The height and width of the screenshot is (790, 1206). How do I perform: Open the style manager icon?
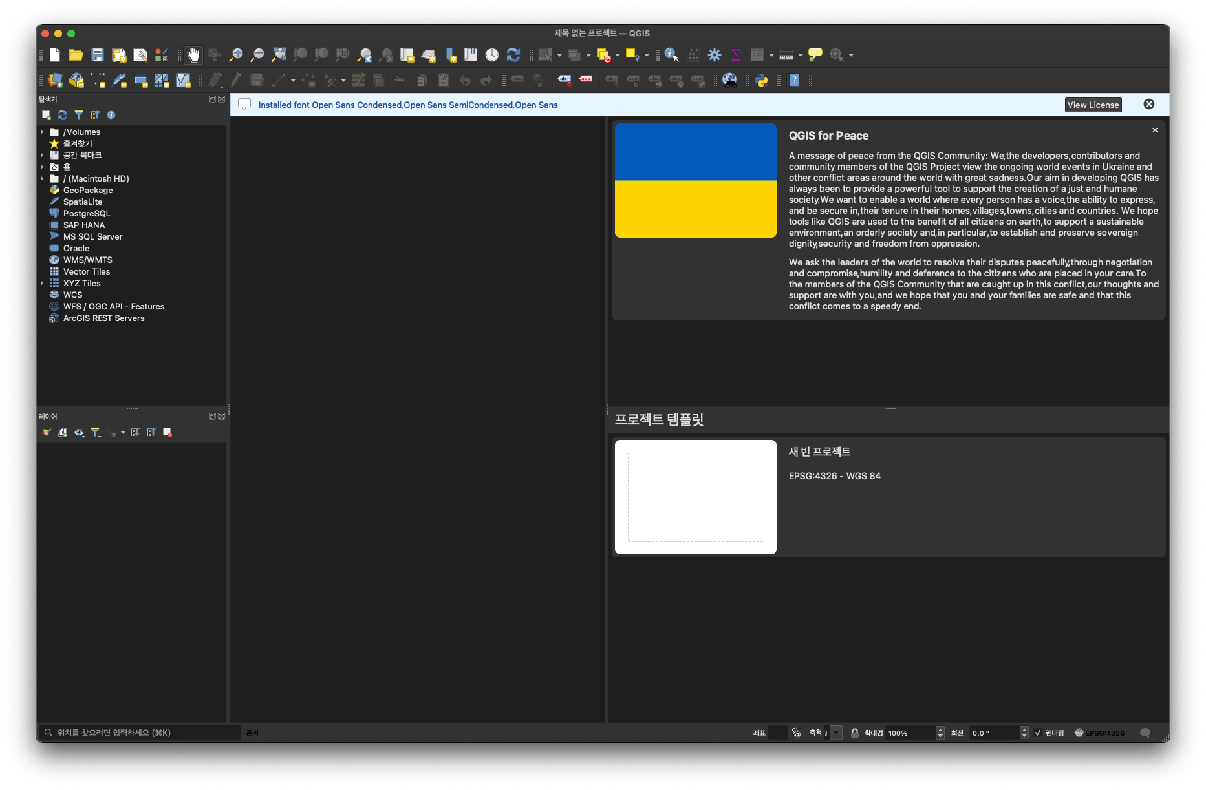pos(162,56)
